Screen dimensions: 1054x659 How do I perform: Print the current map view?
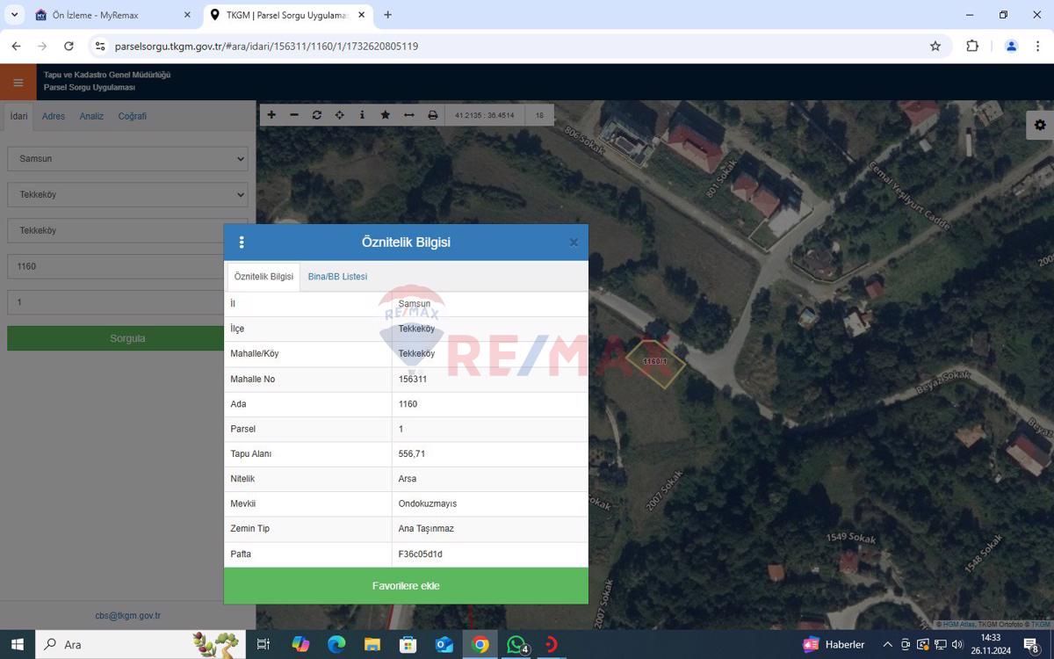431,115
